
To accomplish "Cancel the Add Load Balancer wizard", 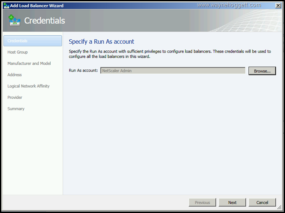I will (x=262, y=202).
